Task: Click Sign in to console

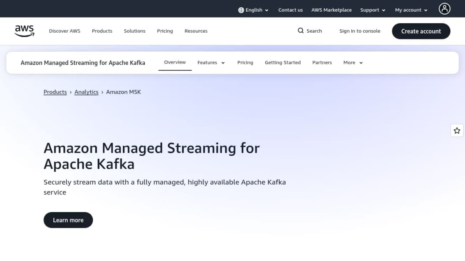Action: point(360,31)
